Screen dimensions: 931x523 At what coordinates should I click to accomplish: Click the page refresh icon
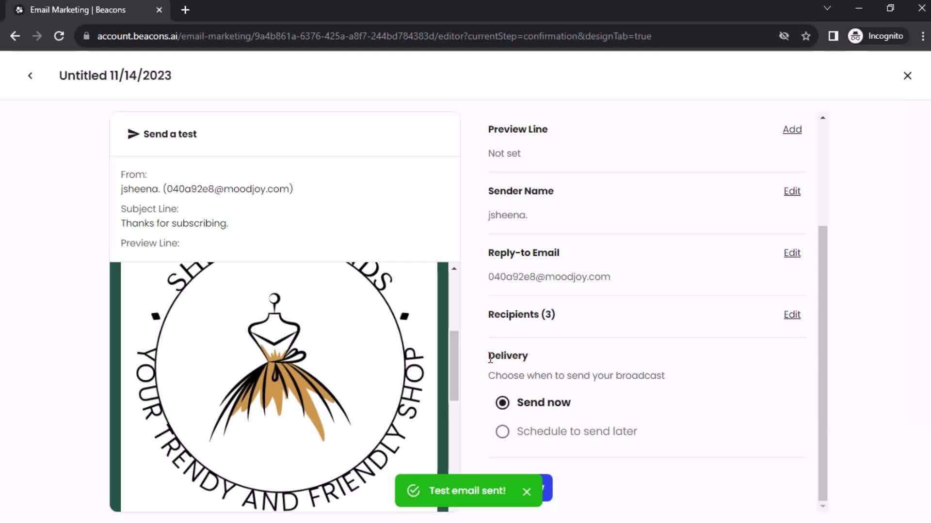59,36
